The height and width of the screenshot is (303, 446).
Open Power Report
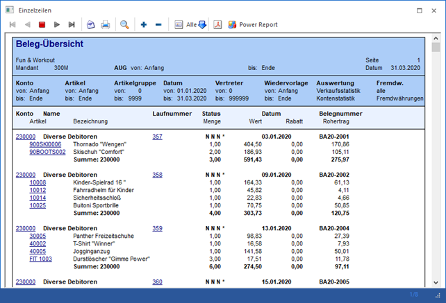[x=253, y=25]
